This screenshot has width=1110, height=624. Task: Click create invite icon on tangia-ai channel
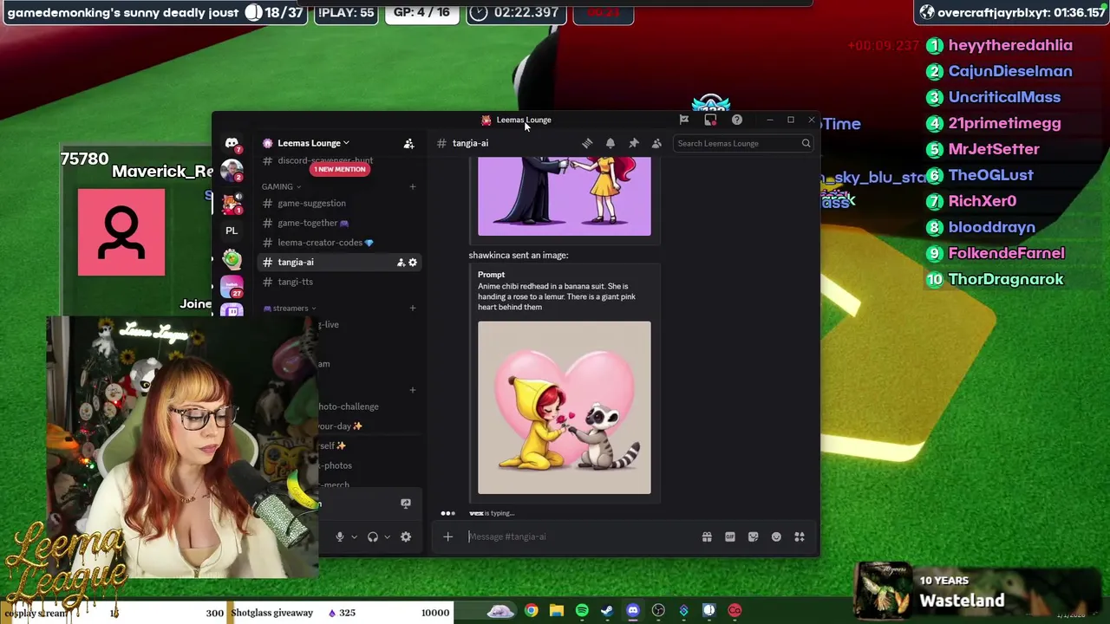[x=401, y=262]
